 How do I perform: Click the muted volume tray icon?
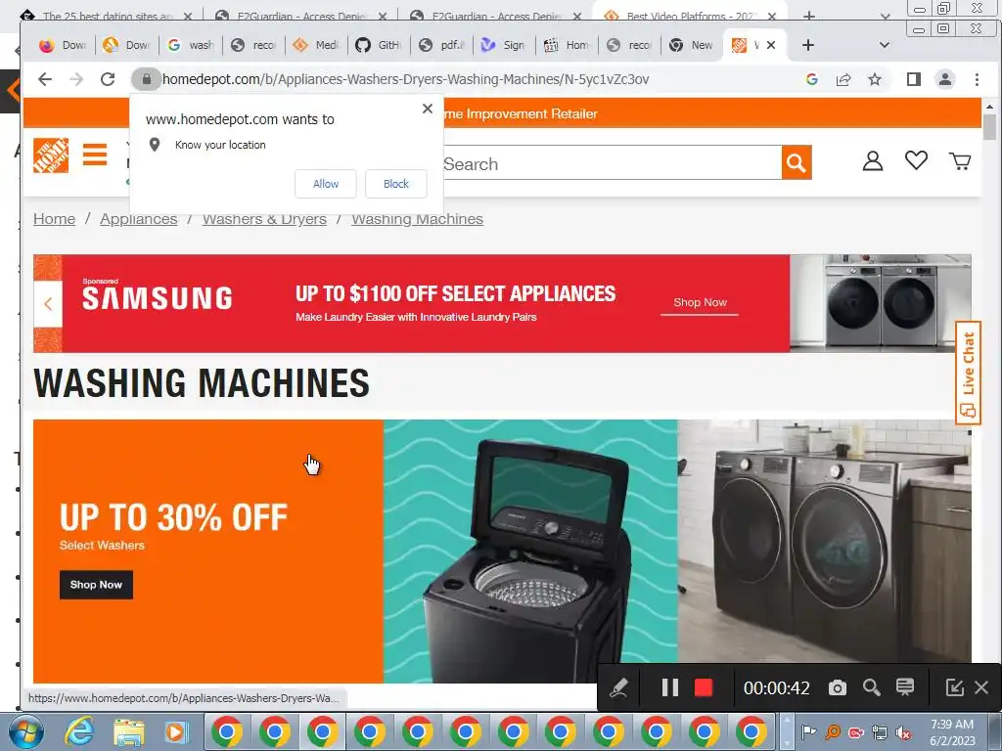coord(903,732)
